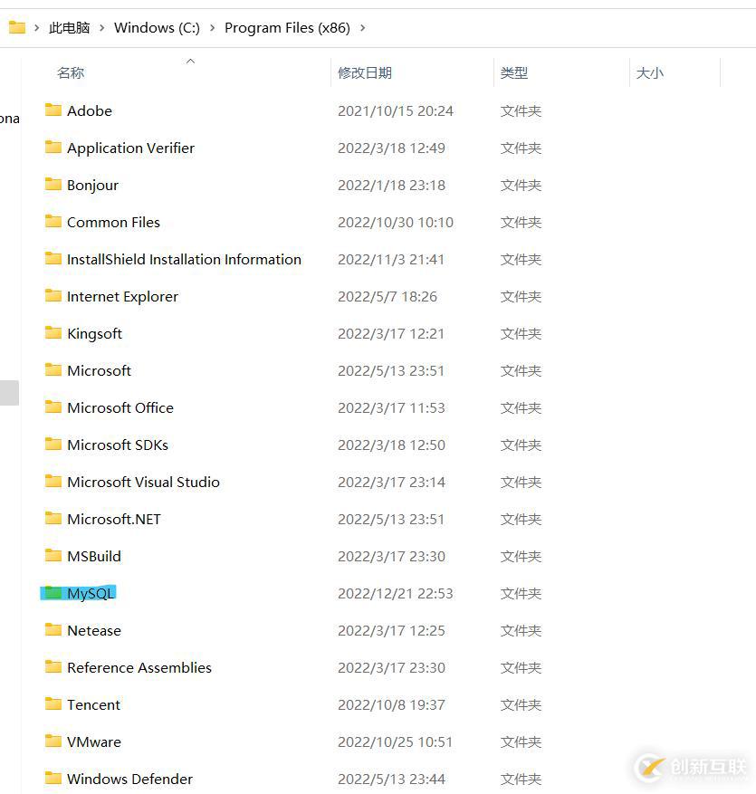Click the Internet Explorer folder icon
Image resolution: width=756 pixels, height=794 pixels.
53,295
